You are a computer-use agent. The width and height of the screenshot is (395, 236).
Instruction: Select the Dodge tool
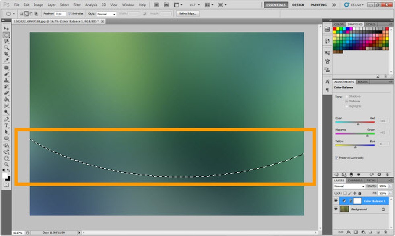click(6, 112)
